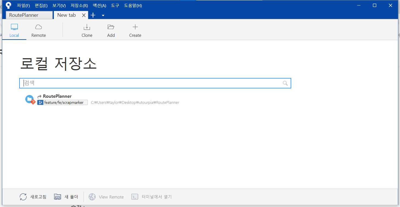Screen dimensions: 400x207
Task: Click the 새로고침 refresh button
Action: coord(33,197)
